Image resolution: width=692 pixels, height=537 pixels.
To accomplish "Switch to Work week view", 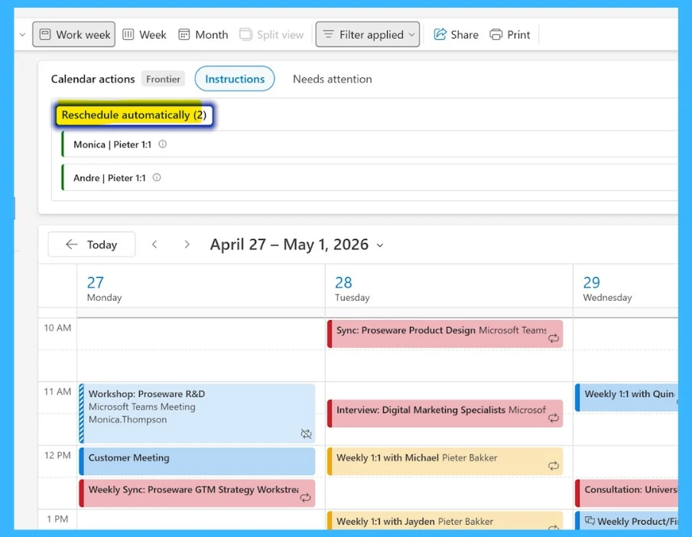I will click(x=73, y=34).
